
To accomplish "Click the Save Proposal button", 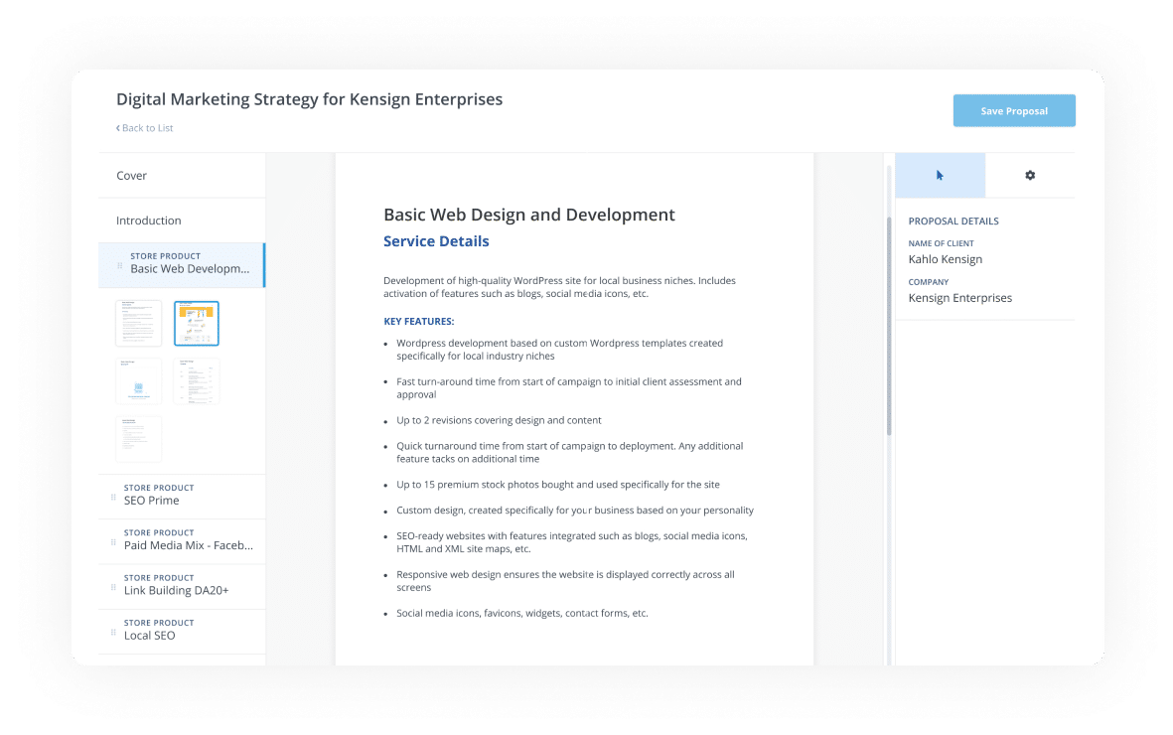I will pyautogui.click(x=1014, y=110).
